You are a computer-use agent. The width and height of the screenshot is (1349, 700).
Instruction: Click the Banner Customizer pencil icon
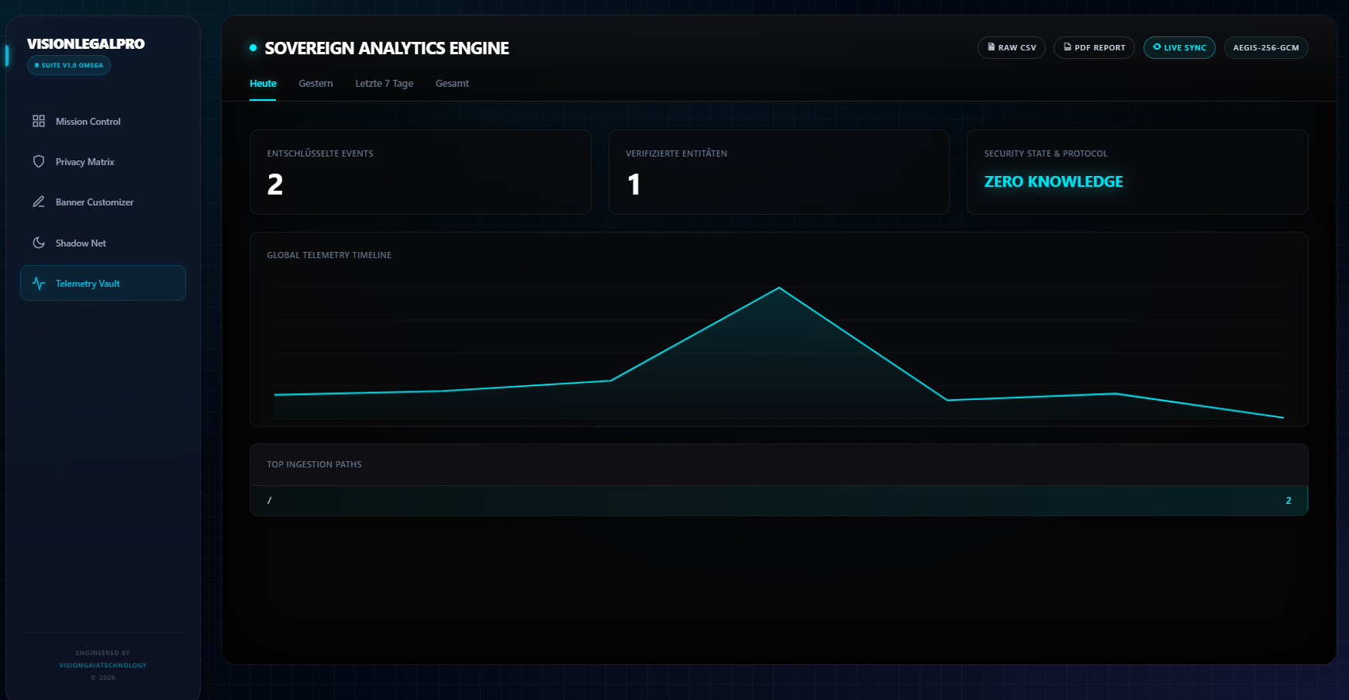39,202
